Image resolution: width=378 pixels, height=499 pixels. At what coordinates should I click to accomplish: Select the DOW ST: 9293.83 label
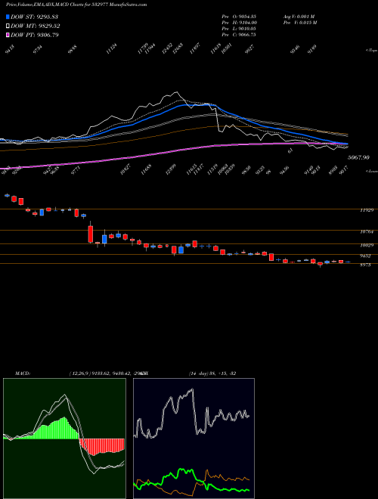(34, 17)
